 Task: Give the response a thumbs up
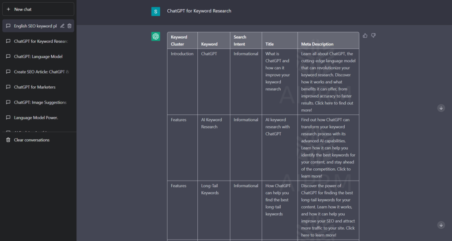[365, 36]
